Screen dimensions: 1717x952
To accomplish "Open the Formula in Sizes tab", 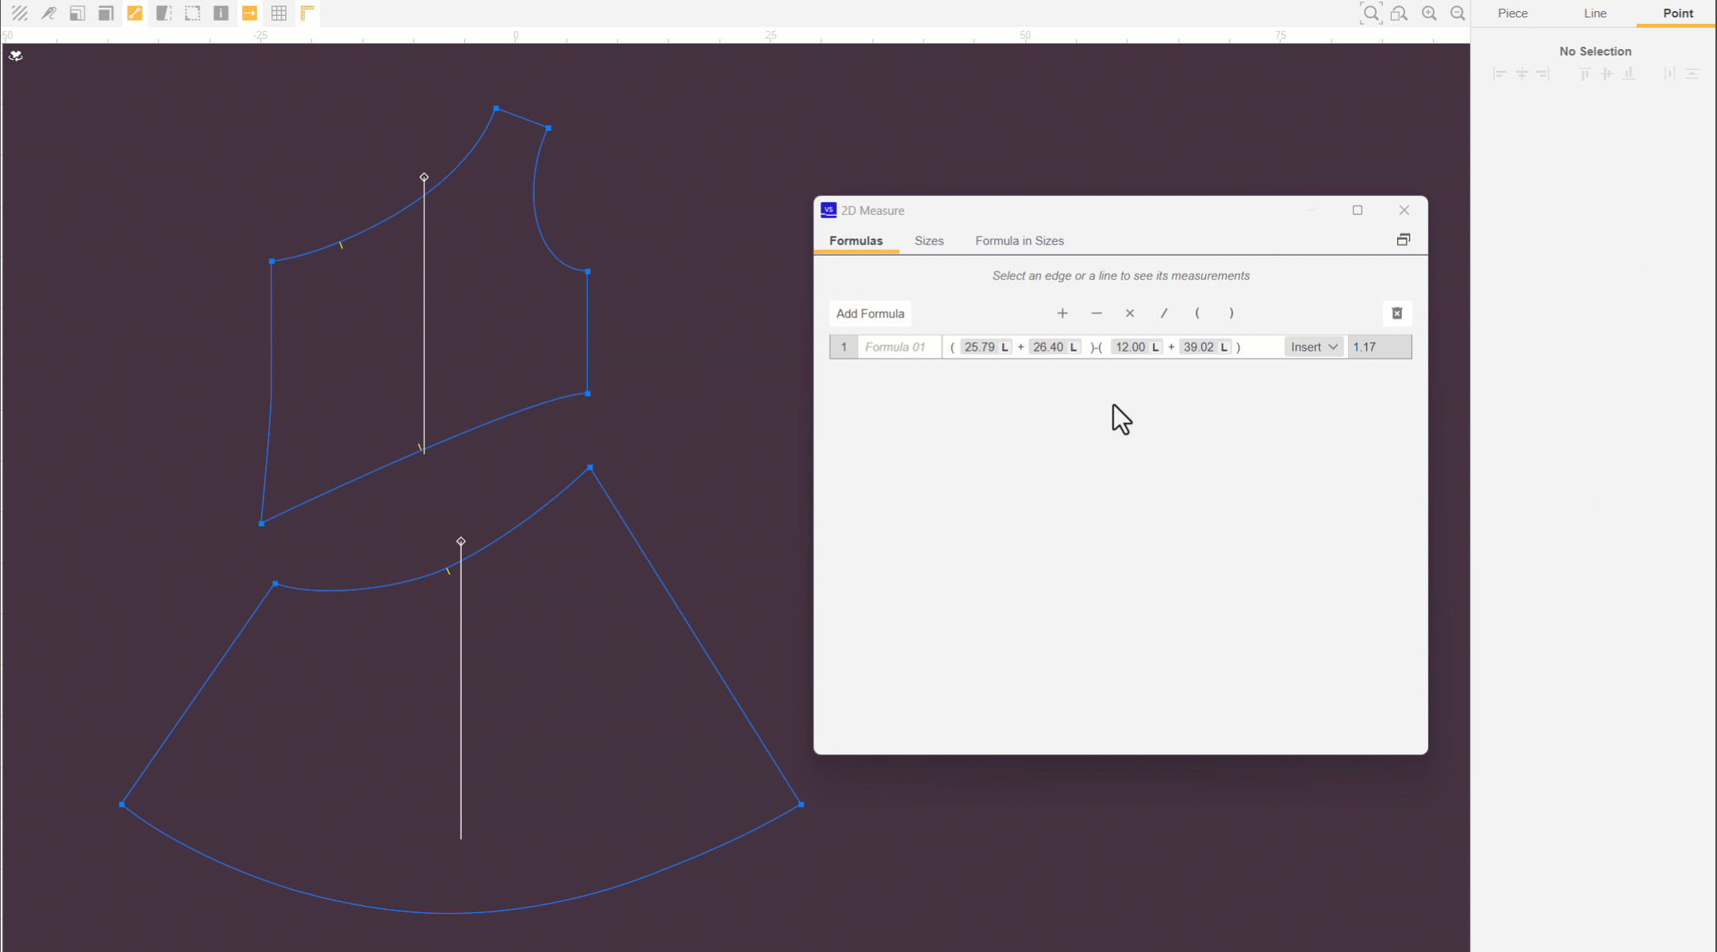I will coord(1019,240).
